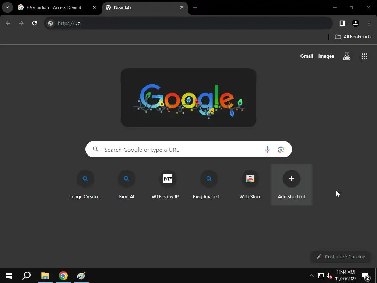The image size is (377, 283).
Task: Go forward to next page
Action: 21,23
